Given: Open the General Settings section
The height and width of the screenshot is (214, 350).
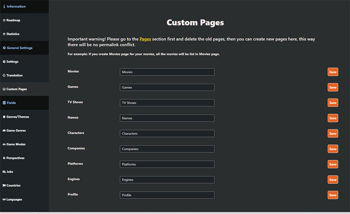Looking at the screenshot, I should click(19, 48).
